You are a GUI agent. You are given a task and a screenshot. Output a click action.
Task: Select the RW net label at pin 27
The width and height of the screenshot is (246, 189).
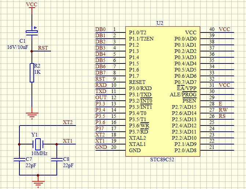pyautogui.click(x=223, y=110)
